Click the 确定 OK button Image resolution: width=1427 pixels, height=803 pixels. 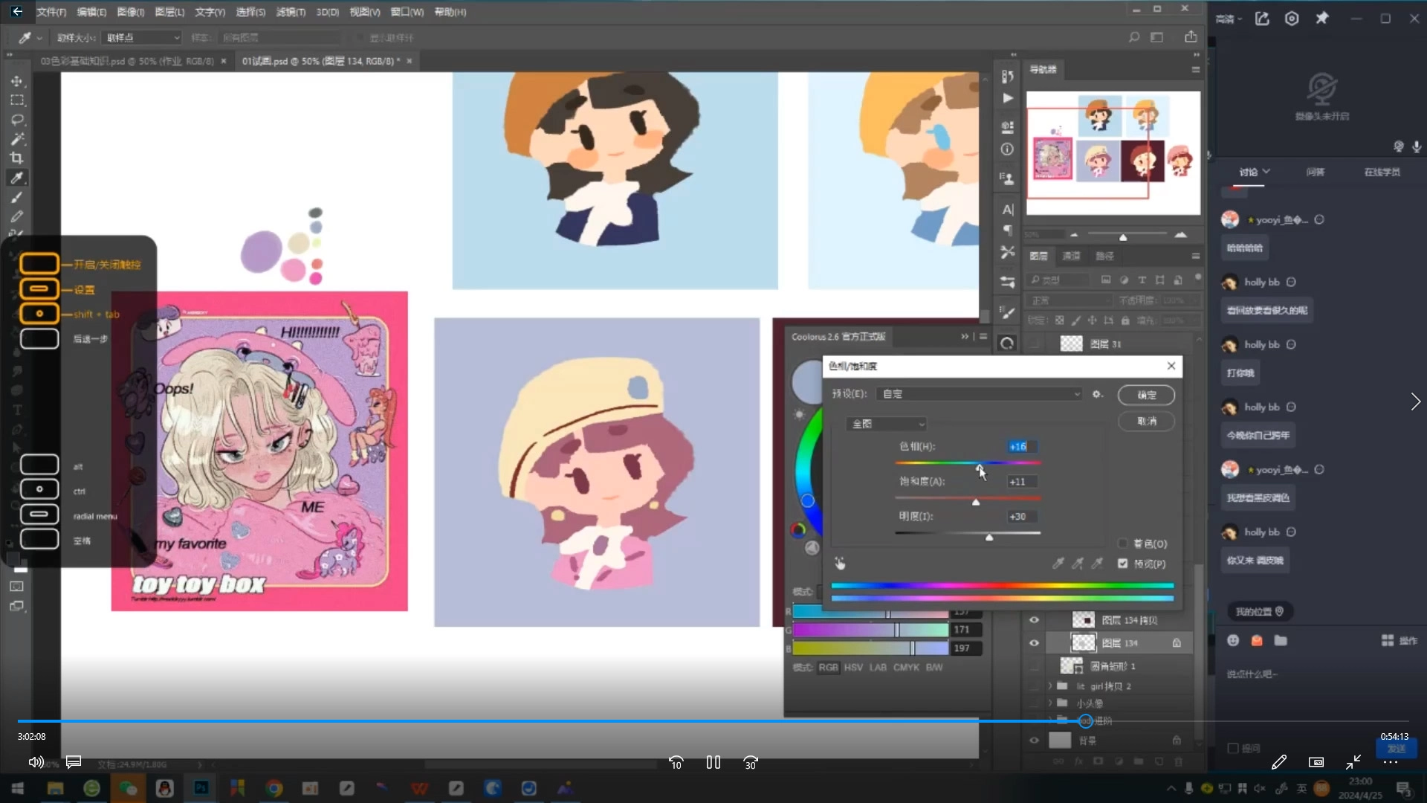tap(1146, 395)
